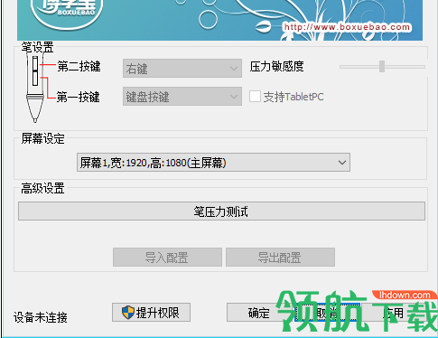Open the 第一按键 dropdown showing 键盘按键
Screen dimensions: 438x338
coord(182,97)
